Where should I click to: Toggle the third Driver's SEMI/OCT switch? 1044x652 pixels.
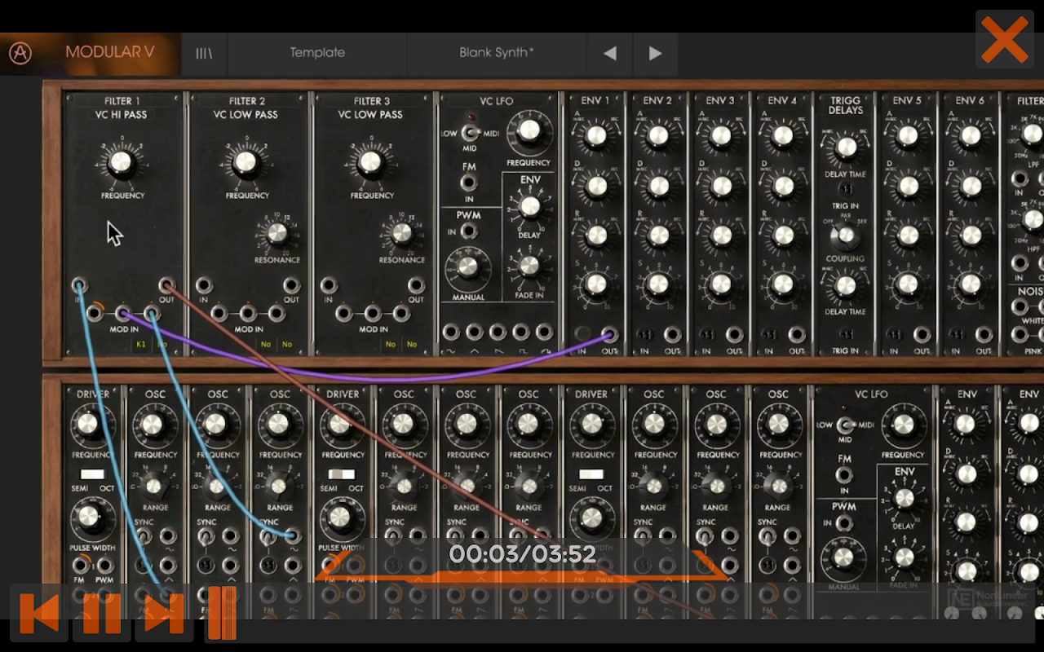click(590, 474)
